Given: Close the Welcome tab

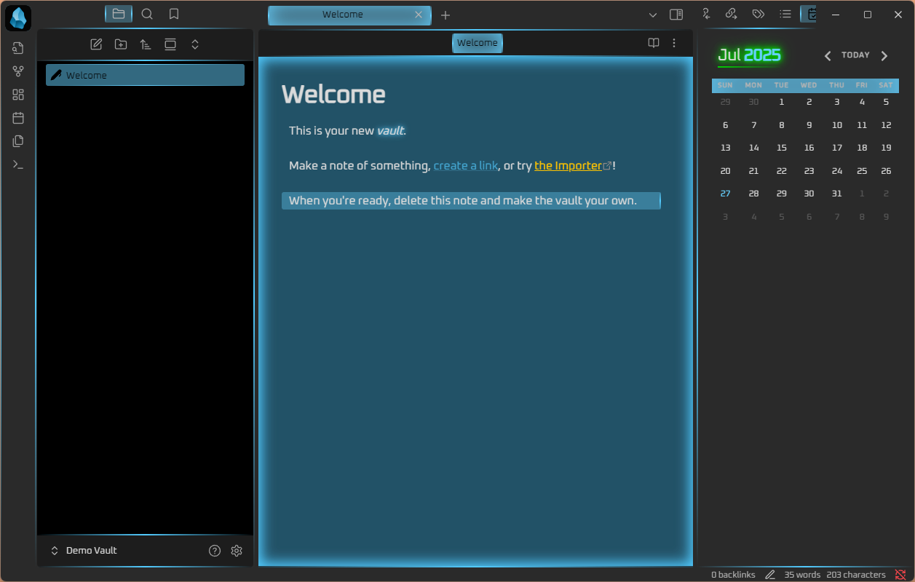Looking at the screenshot, I should click(418, 15).
